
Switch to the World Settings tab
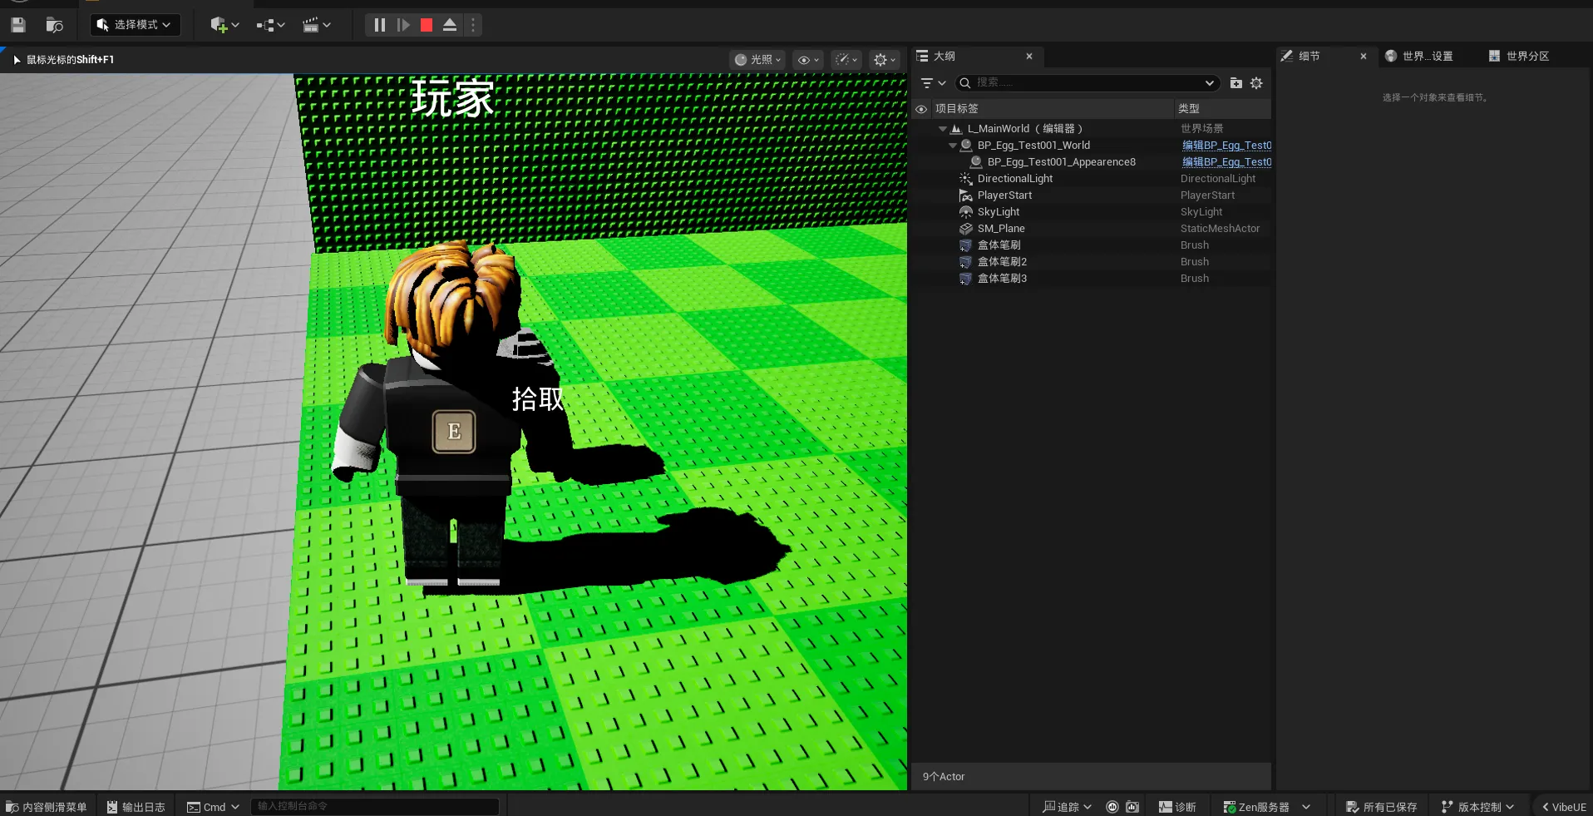(1420, 56)
